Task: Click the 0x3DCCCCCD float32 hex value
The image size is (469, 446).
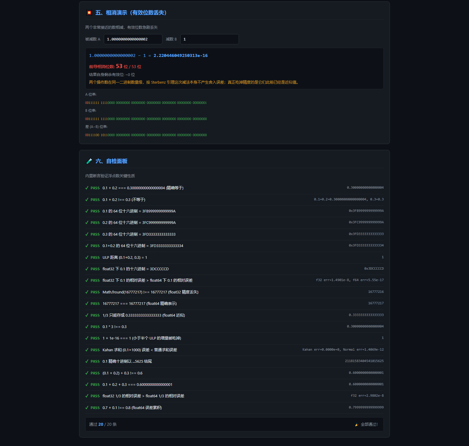Action: point(374,268)
